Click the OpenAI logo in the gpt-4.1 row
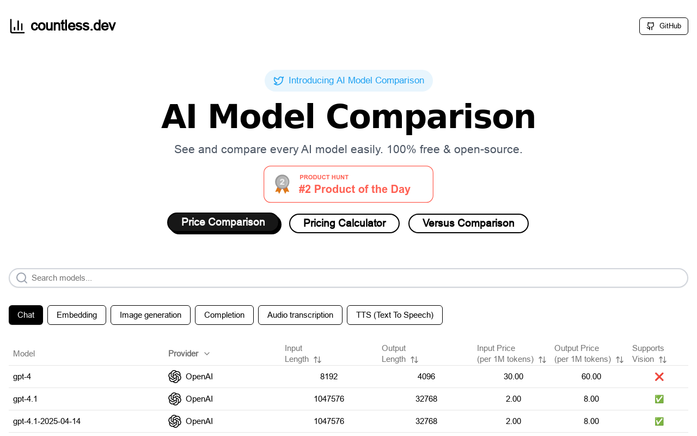The height and width of the screenshot is (436, 697). [175, 399]
